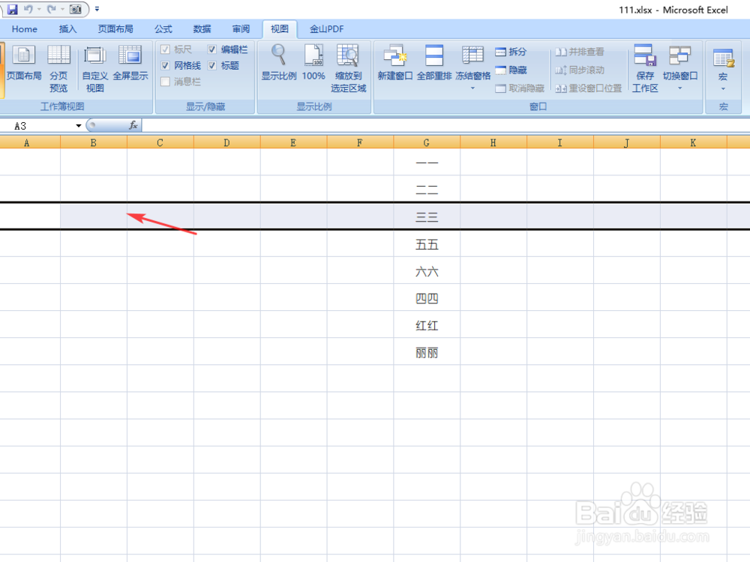Turn off the 标题 (Headings) checkbox
Screen dimensions: 750x562
(x=212, y=65)
